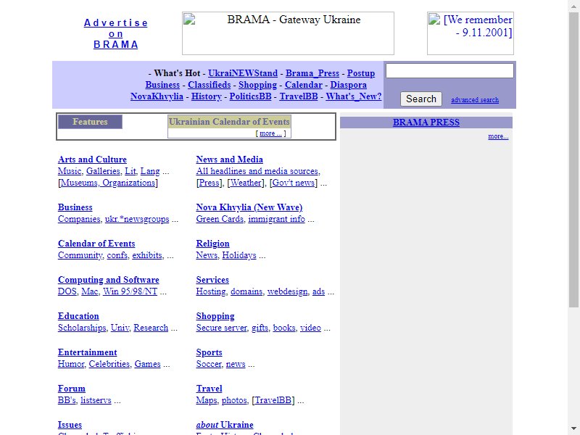Open the Community link
Viewport: 580px width, 435px height.
(80, 255)
